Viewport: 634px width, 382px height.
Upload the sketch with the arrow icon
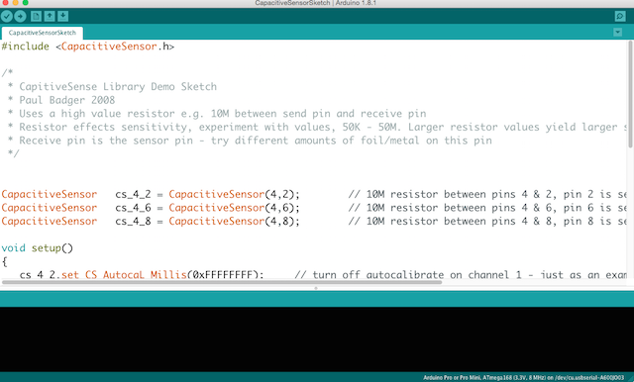coord(20,16)
